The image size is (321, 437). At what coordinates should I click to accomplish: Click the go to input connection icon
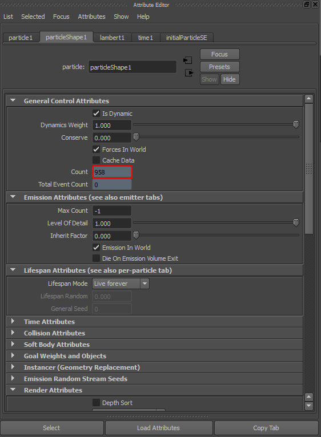pyautogui.click(x=187, y=60)
